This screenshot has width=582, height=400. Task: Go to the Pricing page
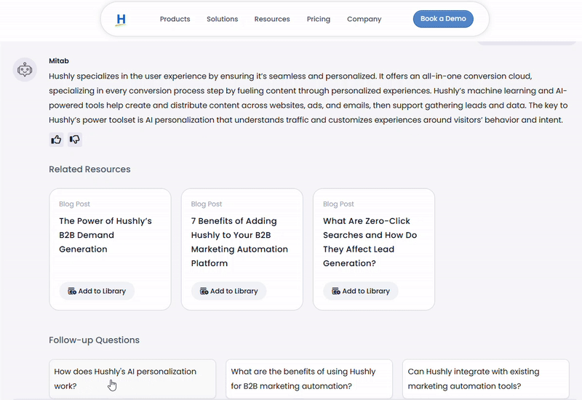(319, 19)
